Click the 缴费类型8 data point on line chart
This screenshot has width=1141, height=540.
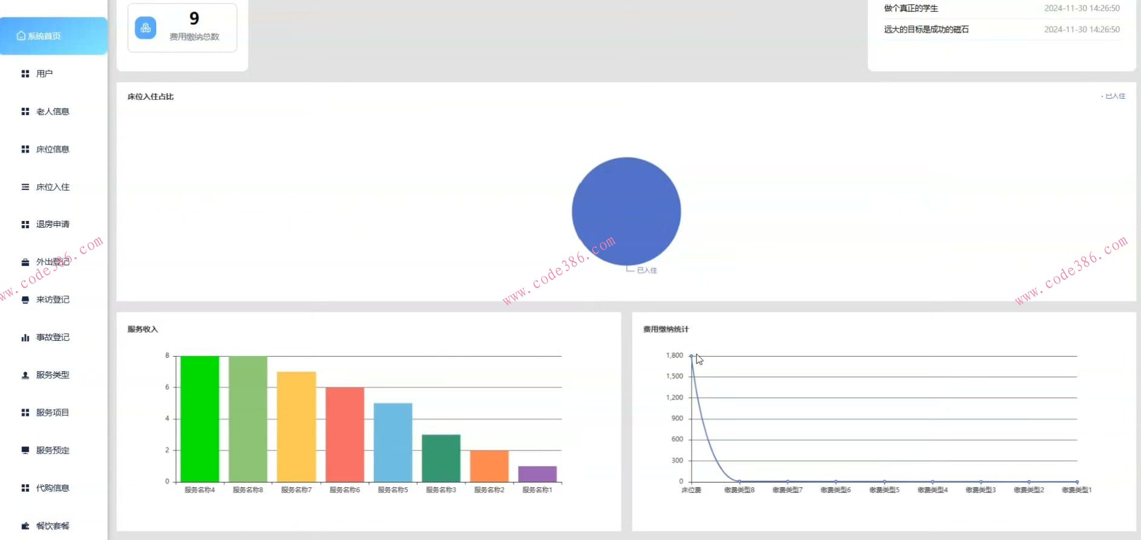point(739,482)
